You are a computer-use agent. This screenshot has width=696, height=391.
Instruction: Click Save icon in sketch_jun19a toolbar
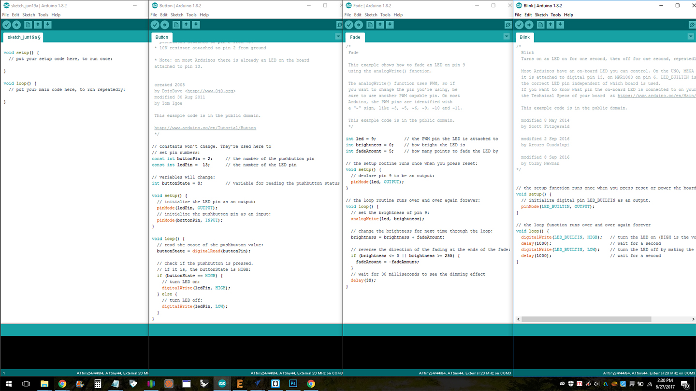47,25
